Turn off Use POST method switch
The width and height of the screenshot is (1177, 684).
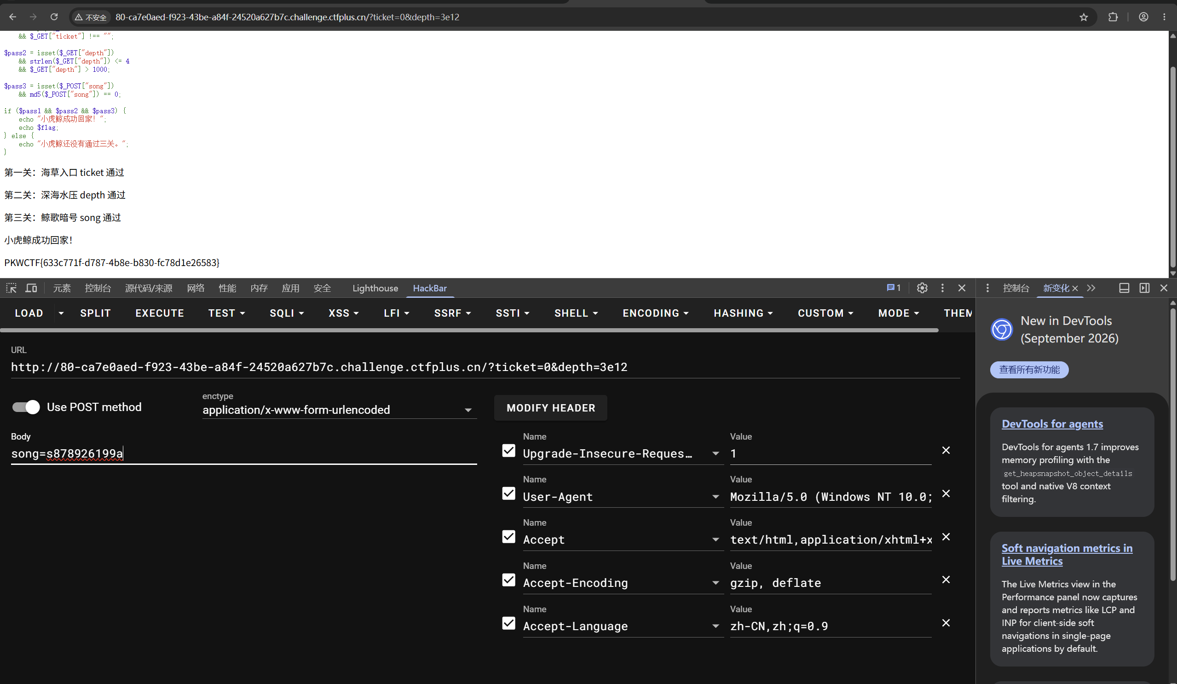point(26,407)
